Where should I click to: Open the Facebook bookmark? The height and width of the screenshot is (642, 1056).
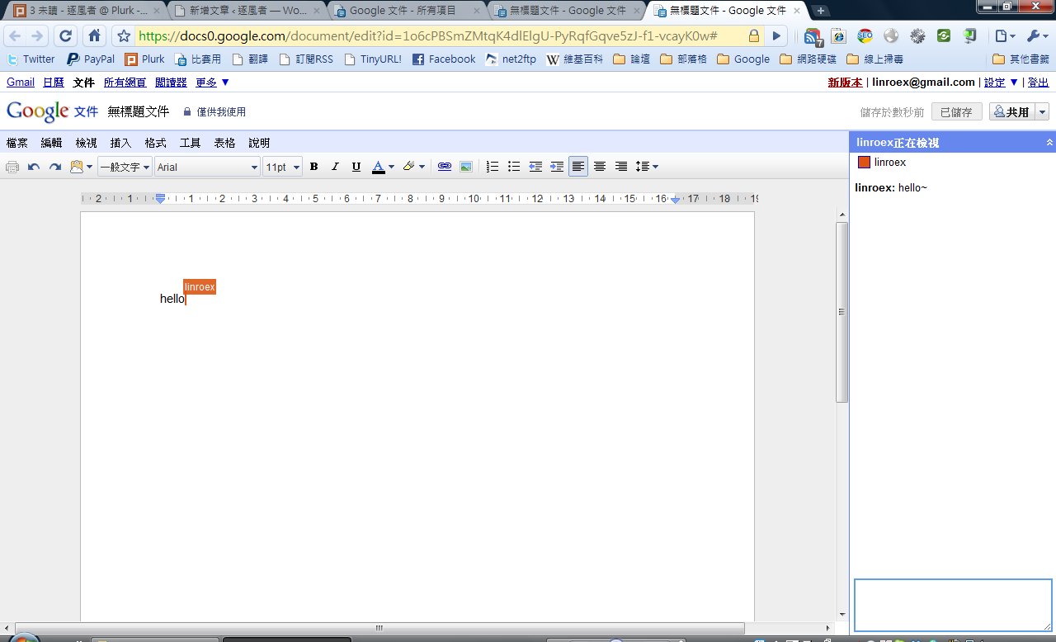pos(444,59)
